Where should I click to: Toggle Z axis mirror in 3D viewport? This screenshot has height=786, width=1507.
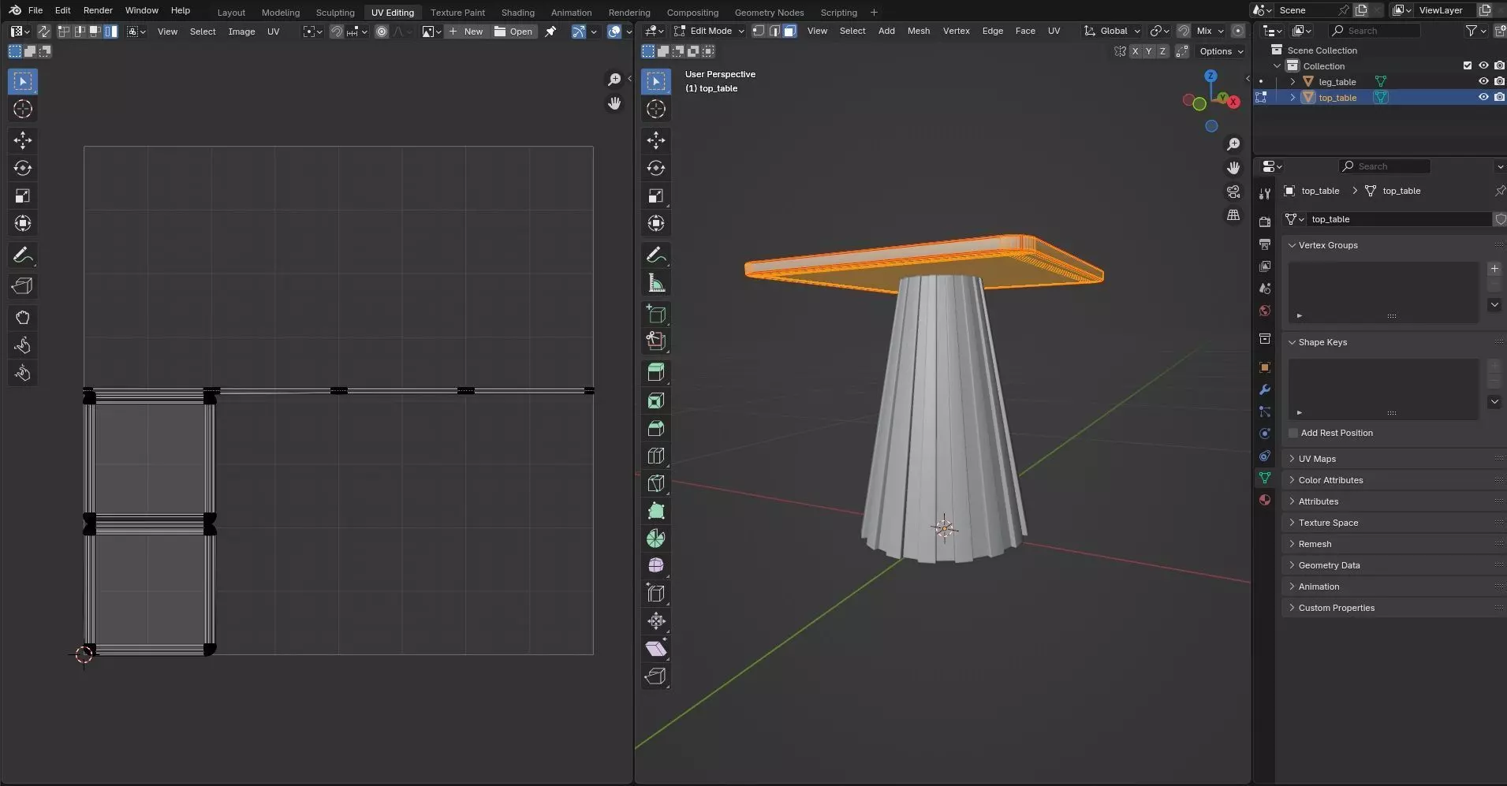point(1162,51)
